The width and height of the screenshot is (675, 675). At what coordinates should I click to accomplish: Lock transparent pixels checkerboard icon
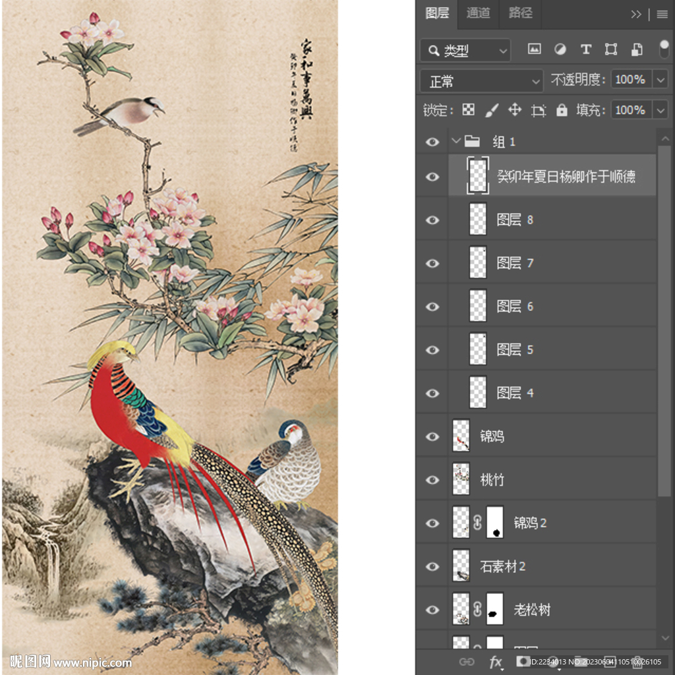coord(469,110)
